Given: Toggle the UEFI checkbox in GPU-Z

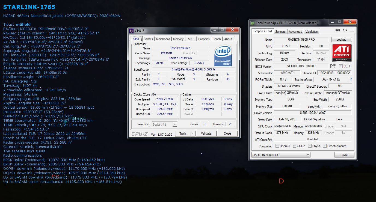Looking at the screenshot, I should (341, 66).
